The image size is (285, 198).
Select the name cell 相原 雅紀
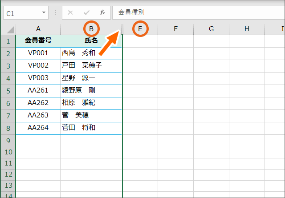click(x=91, y=103)
